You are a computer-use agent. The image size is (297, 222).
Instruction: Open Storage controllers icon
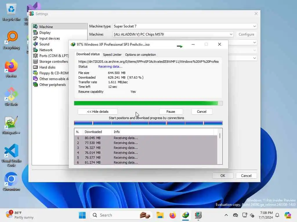(x=35, y=61)
